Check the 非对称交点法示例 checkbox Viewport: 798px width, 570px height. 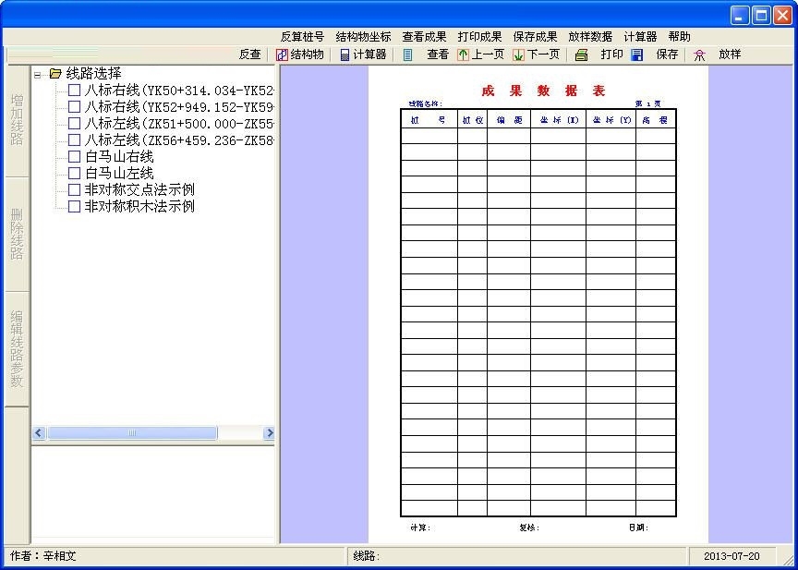74,189
